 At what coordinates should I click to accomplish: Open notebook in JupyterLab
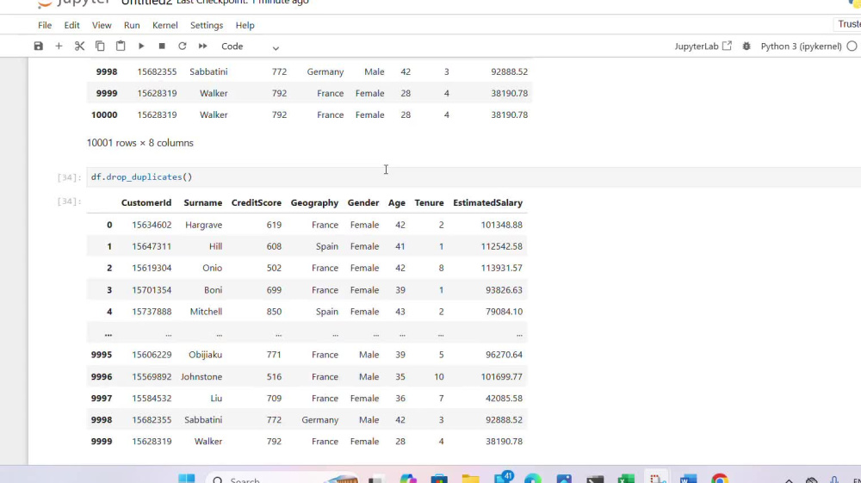point(703,46)
